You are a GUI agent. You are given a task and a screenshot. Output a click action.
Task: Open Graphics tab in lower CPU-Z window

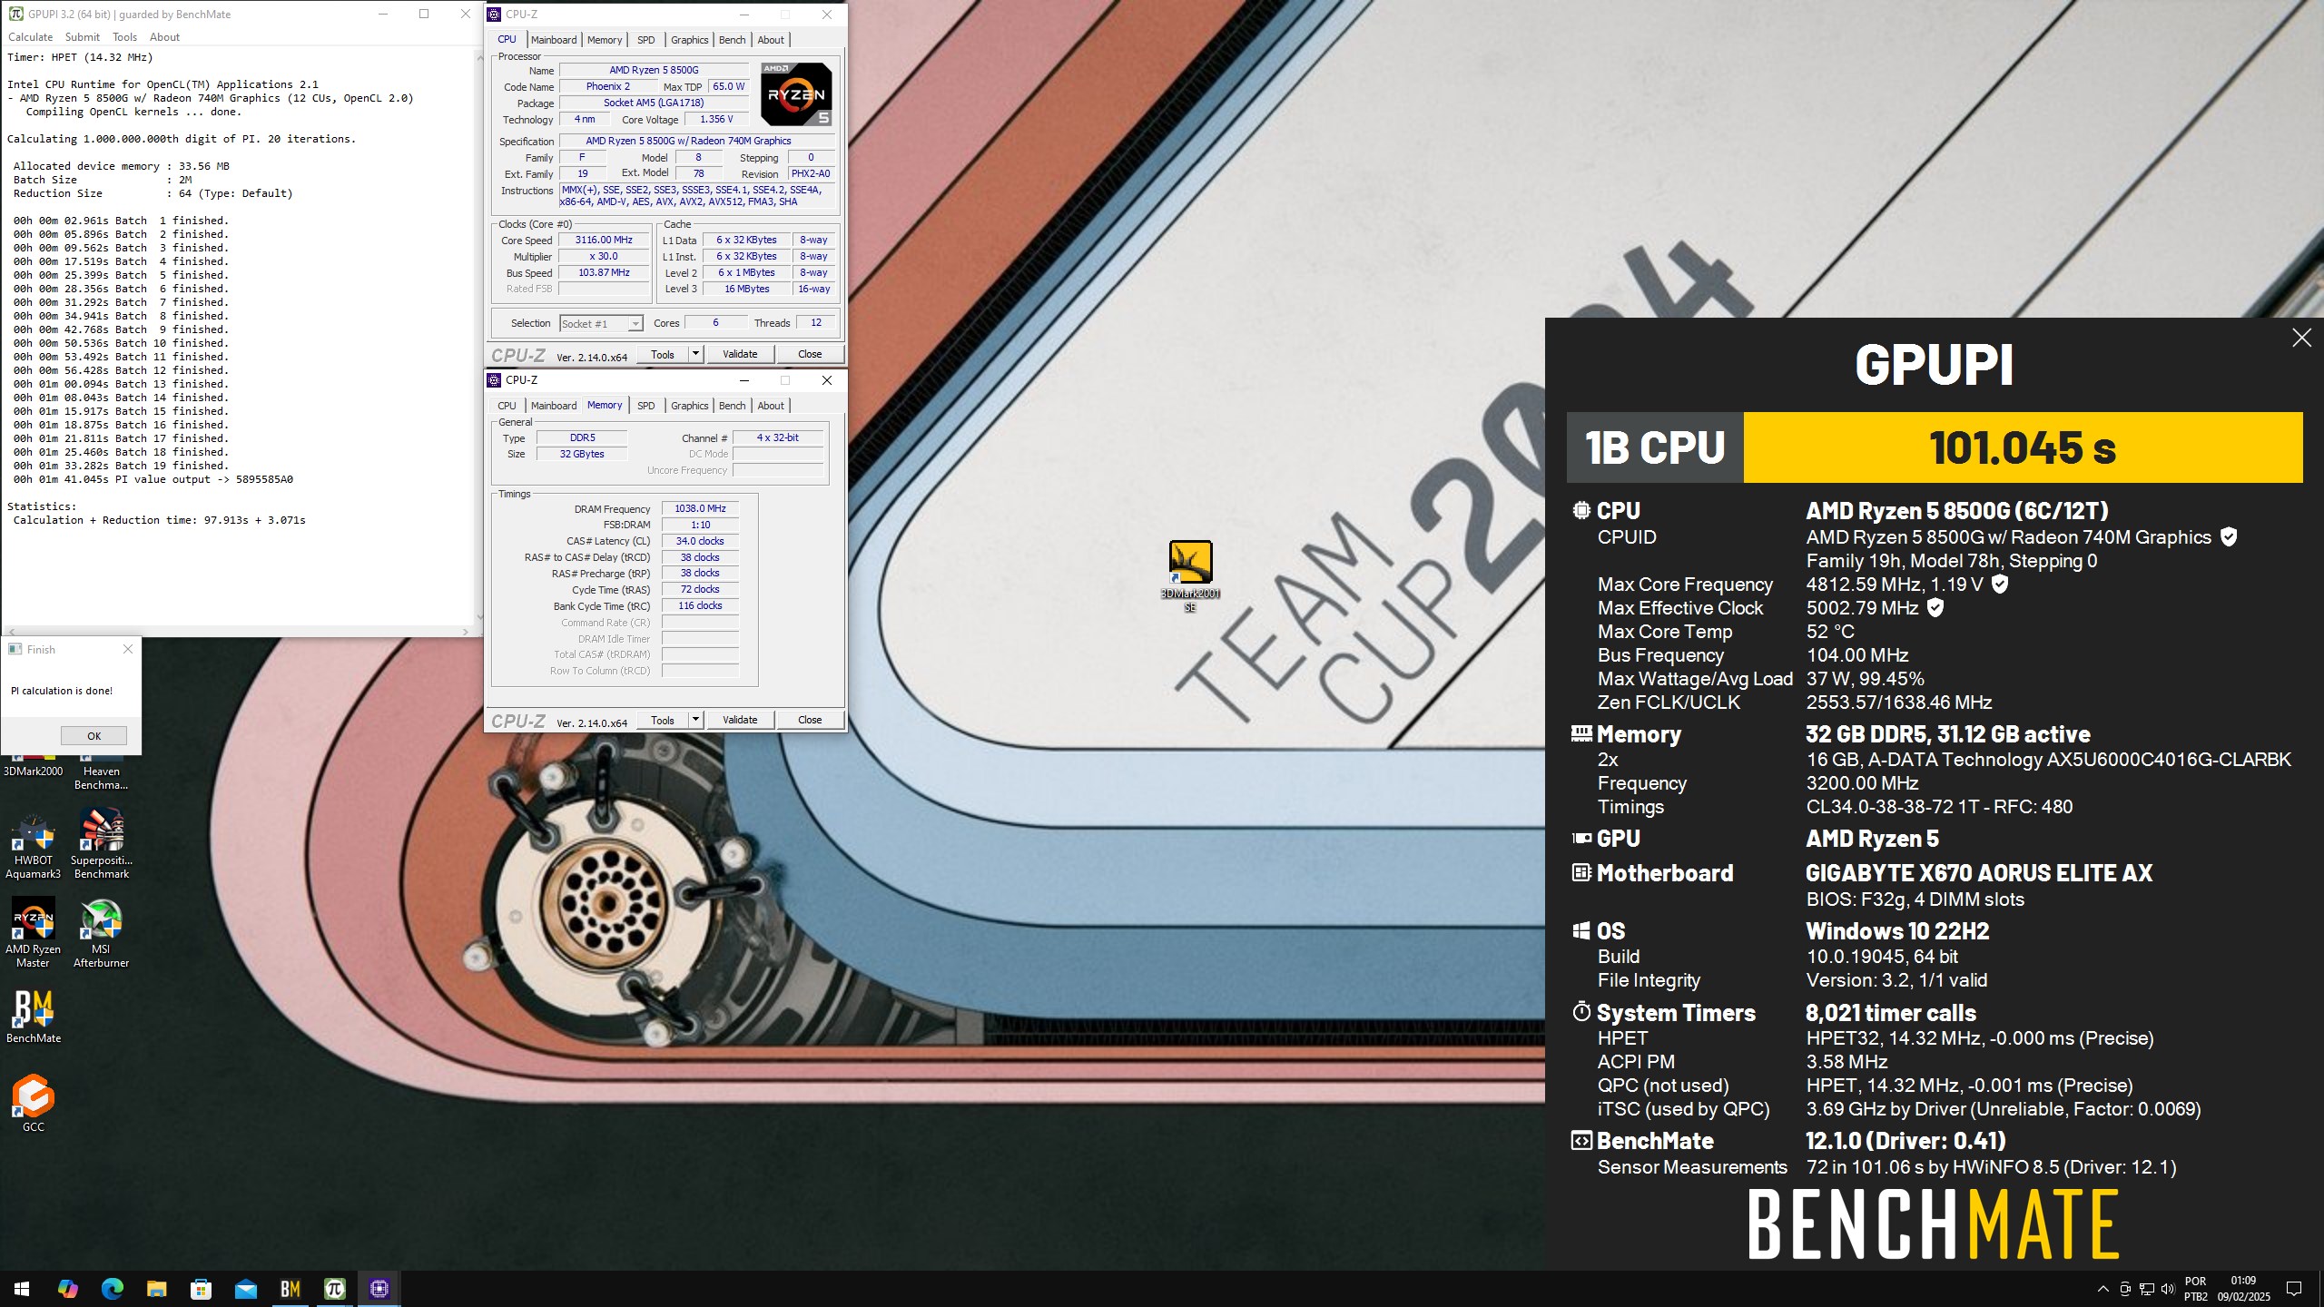coord(689,406)
